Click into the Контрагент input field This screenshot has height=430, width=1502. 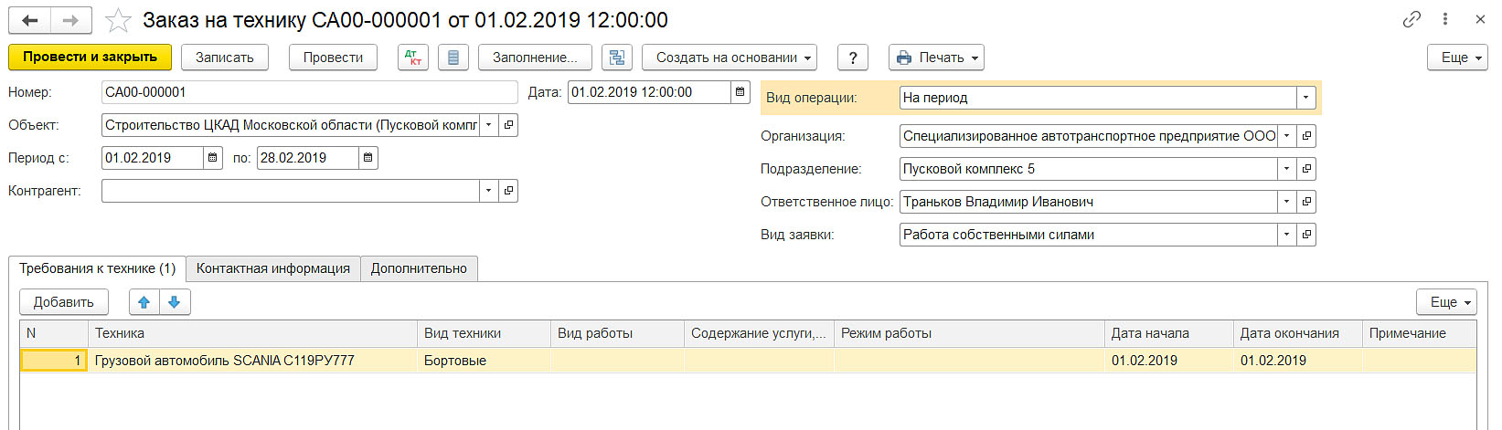coord(290,191)
